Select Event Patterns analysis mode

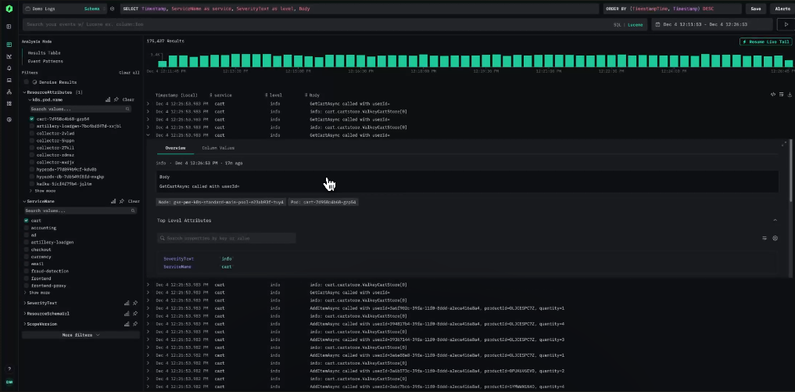[x=45, y=61]
